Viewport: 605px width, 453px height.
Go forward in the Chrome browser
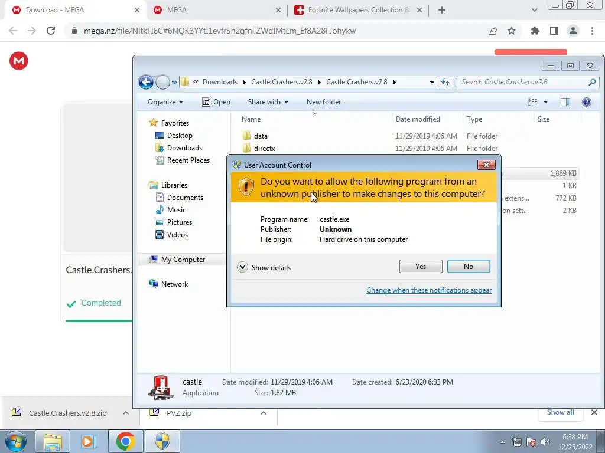pos(32,31)
